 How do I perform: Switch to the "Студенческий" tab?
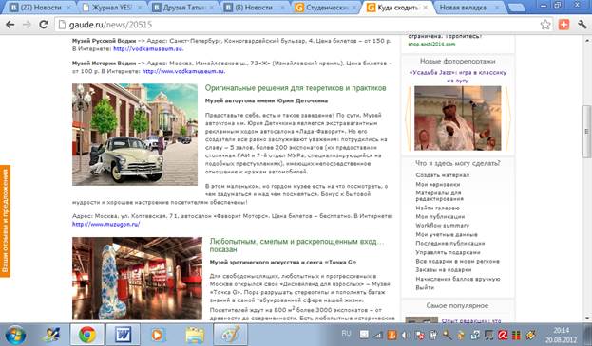coord(325,8)
